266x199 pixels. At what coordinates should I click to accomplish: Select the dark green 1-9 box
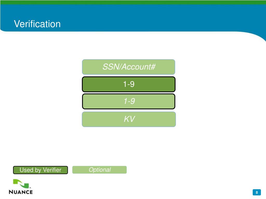[x=129, y=84]
